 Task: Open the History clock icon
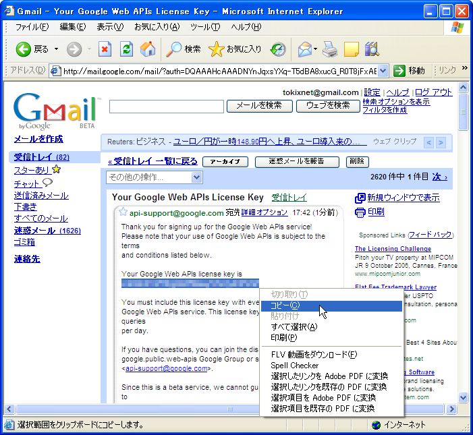[278, 49]
